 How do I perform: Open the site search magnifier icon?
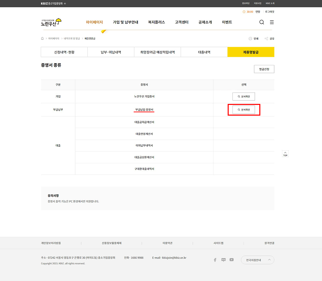point(262,22)
